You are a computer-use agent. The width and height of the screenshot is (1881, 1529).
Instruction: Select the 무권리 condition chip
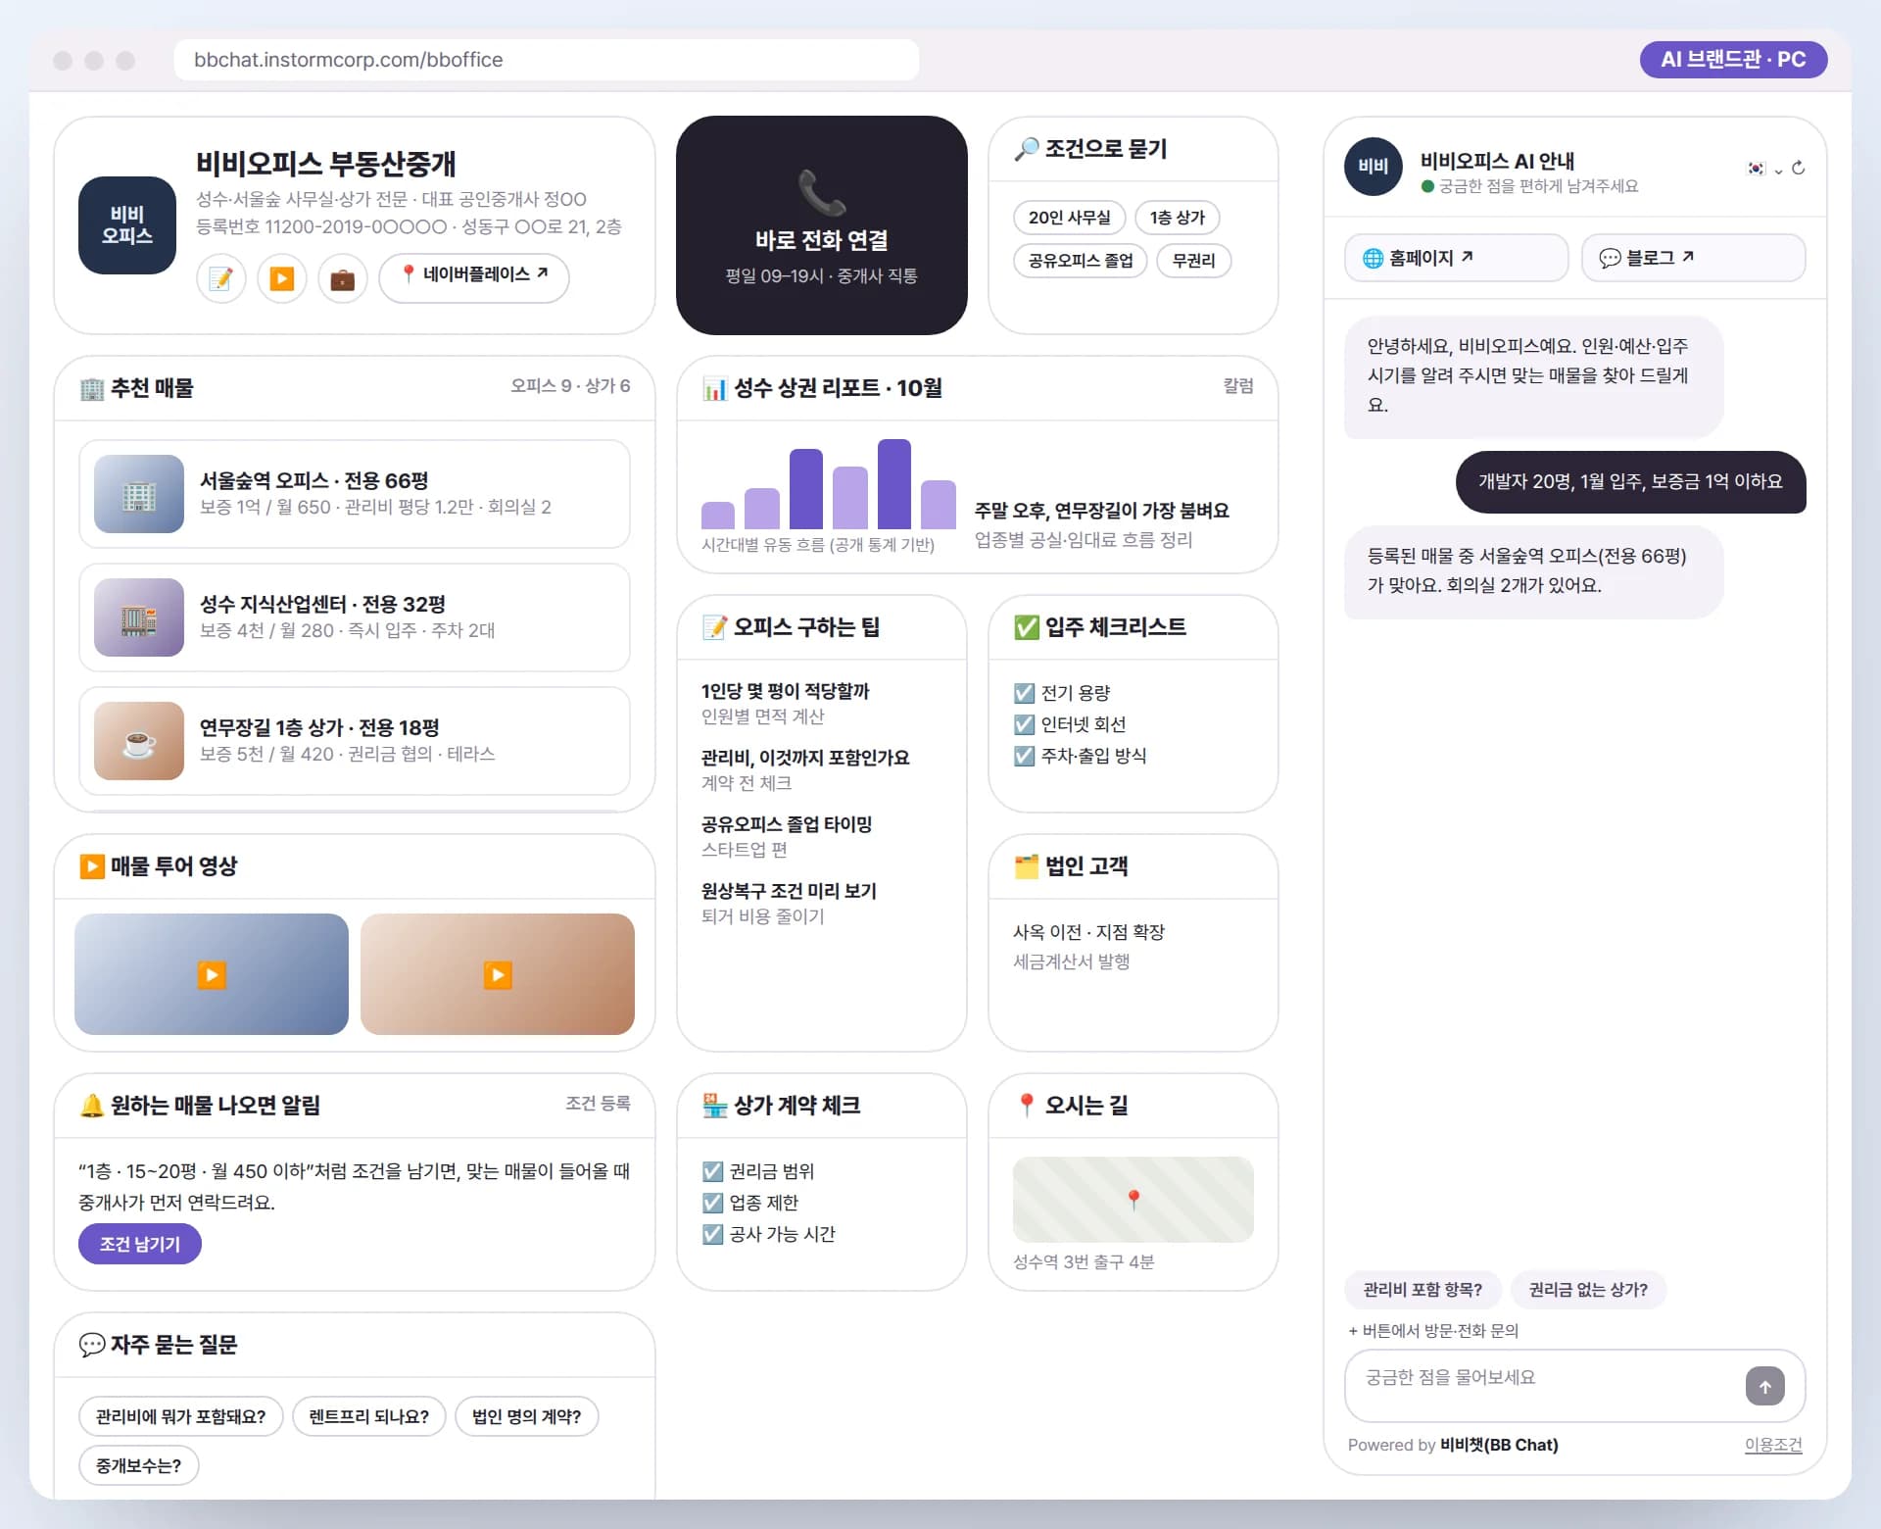pos(1193,261)
